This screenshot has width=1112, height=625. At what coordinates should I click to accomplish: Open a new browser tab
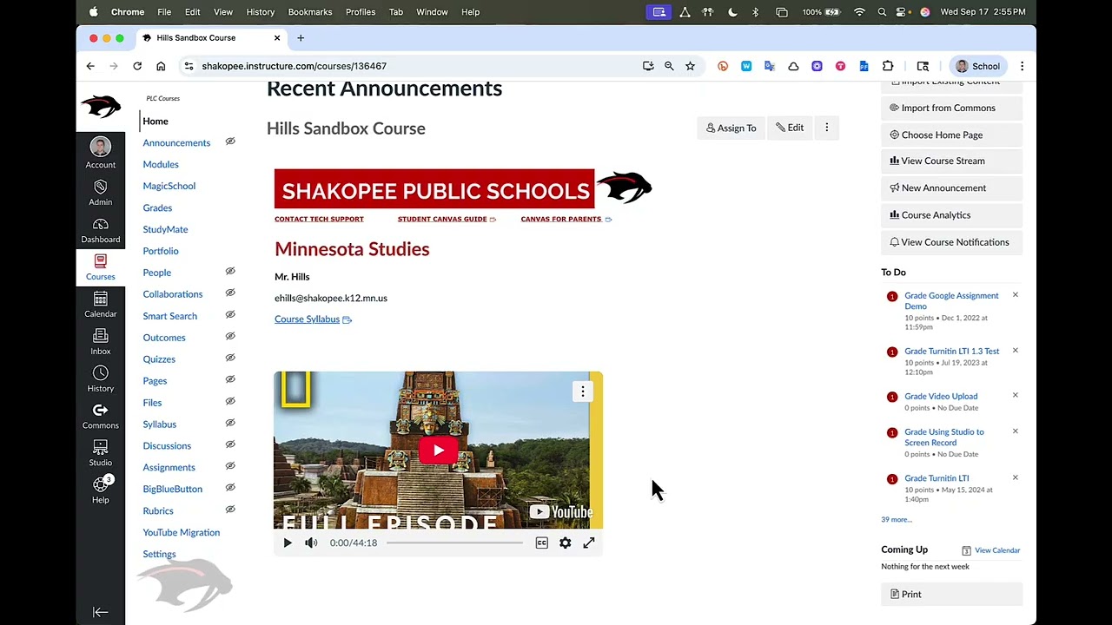coord(301,38)
